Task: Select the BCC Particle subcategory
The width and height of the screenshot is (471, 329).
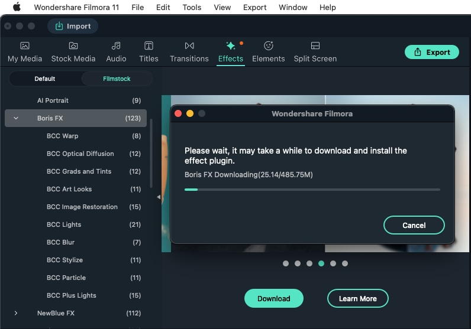Action: pos(76,278)
